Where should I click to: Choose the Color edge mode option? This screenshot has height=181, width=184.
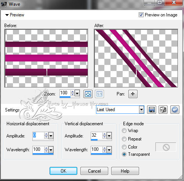coord(124,147)
